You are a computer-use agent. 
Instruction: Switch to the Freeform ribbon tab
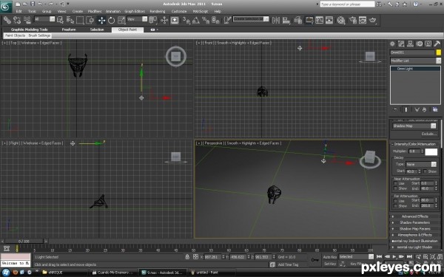click(69, 30)
